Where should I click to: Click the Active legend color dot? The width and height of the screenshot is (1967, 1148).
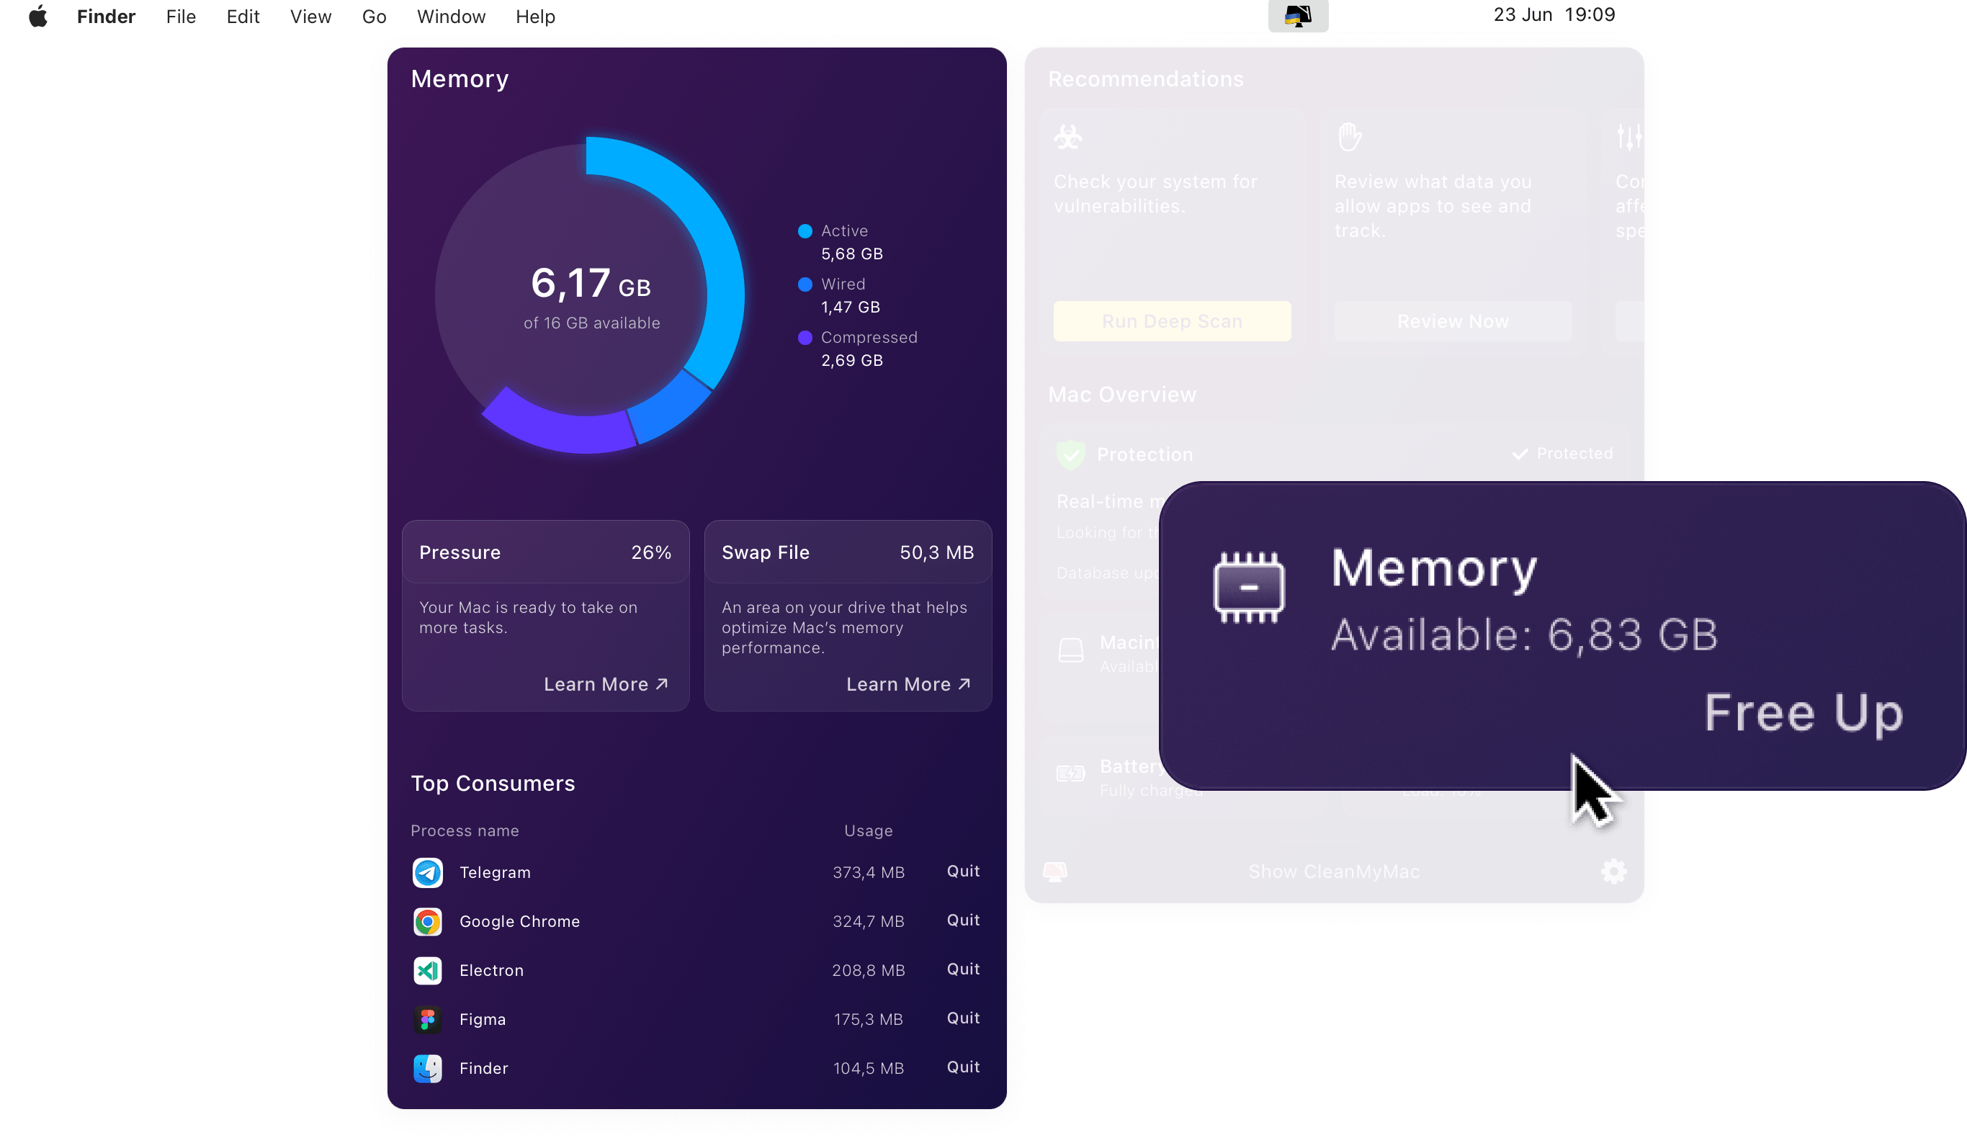tap(805, 231)
